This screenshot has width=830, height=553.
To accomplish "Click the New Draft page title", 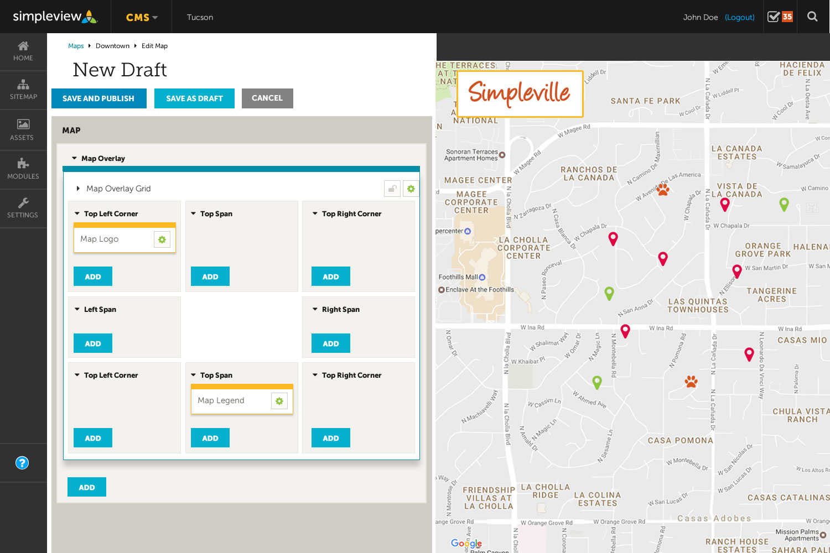I will point(120,70).
